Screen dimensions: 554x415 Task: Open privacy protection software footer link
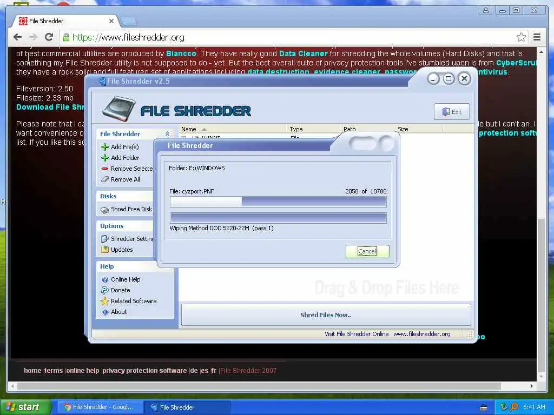145,371
